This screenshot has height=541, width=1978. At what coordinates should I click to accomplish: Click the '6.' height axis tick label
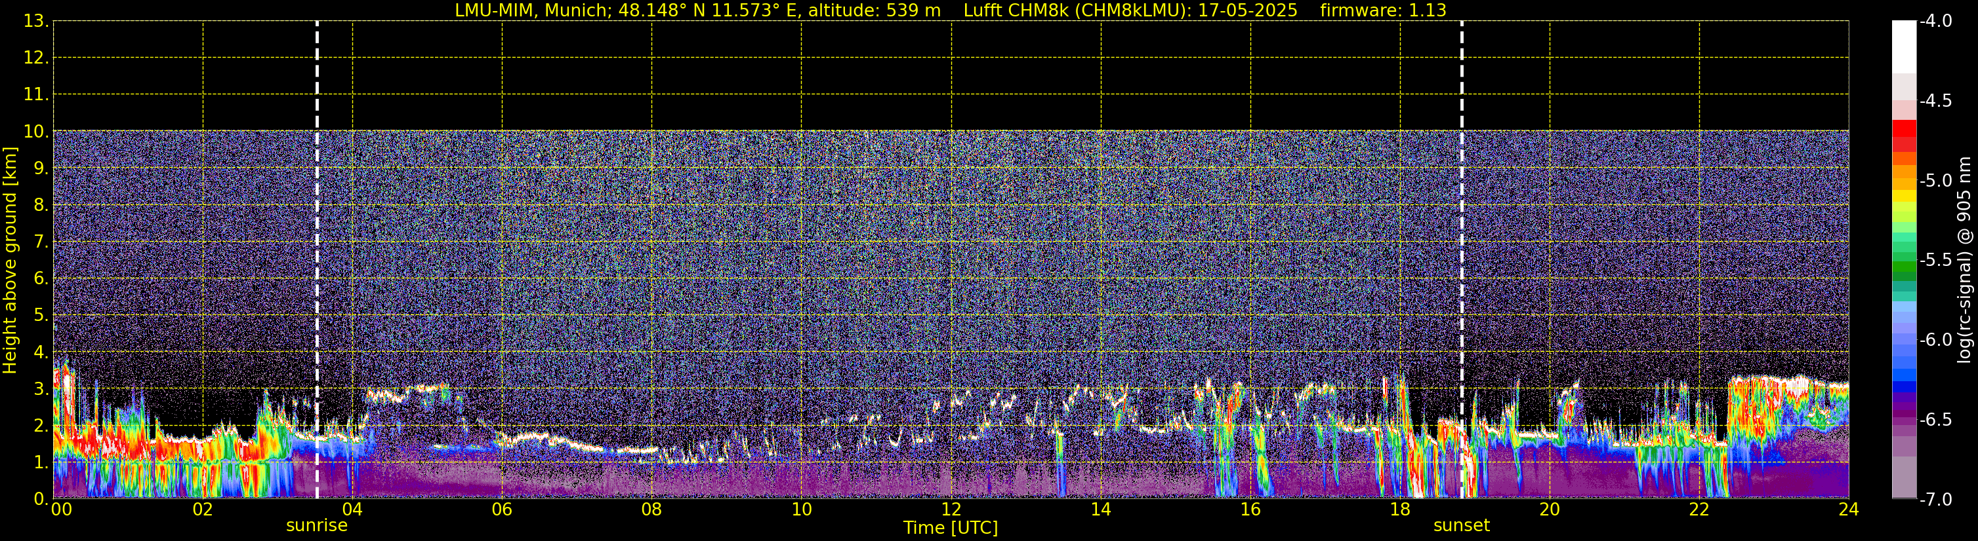pyautogui.click(x=41, y=279)
